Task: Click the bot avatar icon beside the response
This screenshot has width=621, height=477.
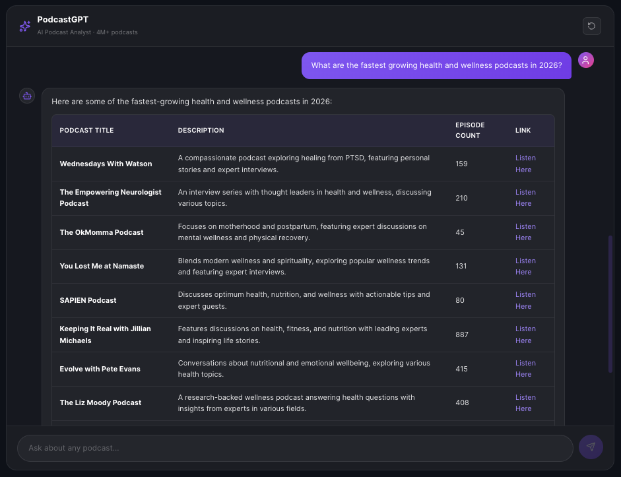Action: pyautogui.click(x=26, y=96)
